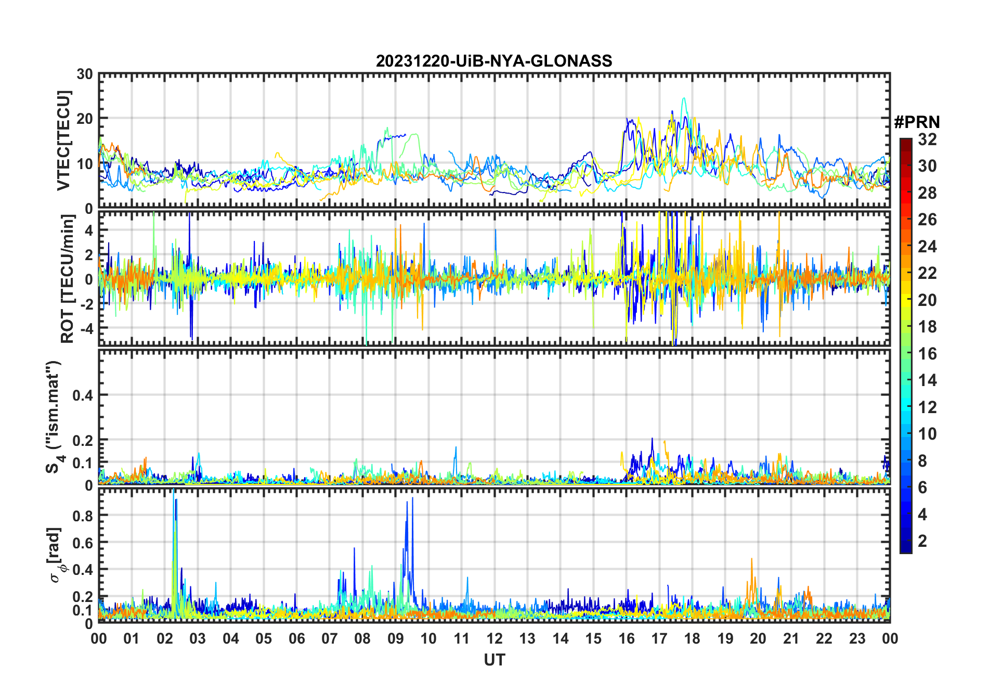
Task: Click x-axis hour label 03
Action: point(198,638)
